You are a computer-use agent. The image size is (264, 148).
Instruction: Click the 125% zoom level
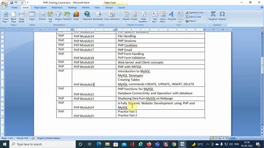pos(233,138)
